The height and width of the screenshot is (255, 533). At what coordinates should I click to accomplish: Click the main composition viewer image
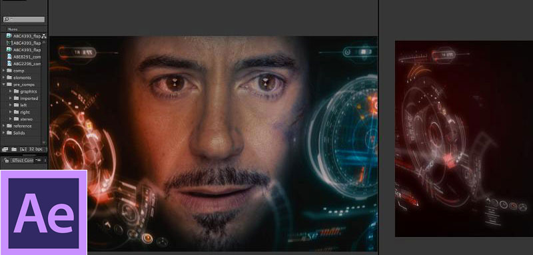pos(213,143)
